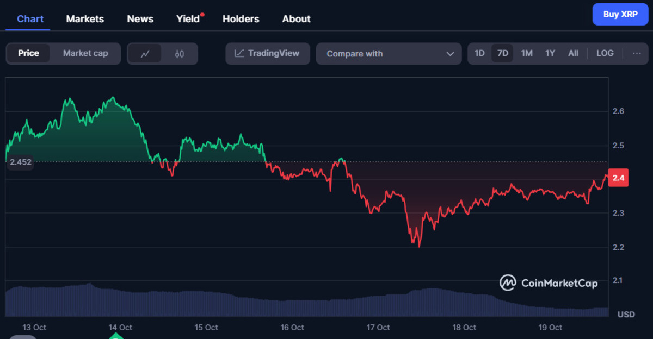Go to the Yield tab
Screen dimensions: 653x339
[188, 19]
